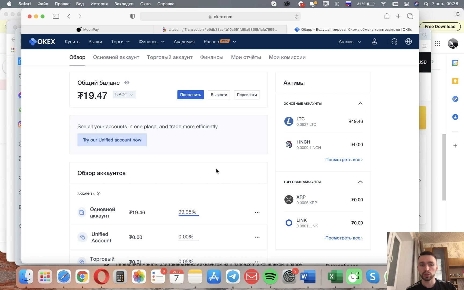Open Safari Закладки menu

pos(124,4)
